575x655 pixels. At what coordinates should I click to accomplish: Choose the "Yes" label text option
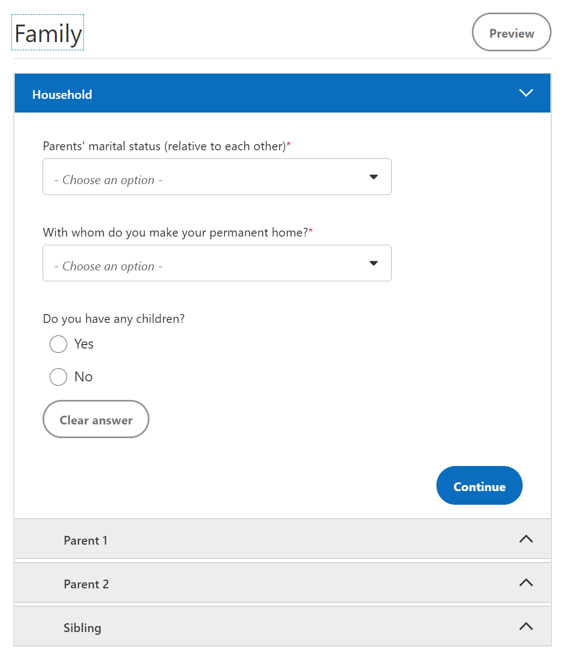pyautogui.click(x=84, y=344)
